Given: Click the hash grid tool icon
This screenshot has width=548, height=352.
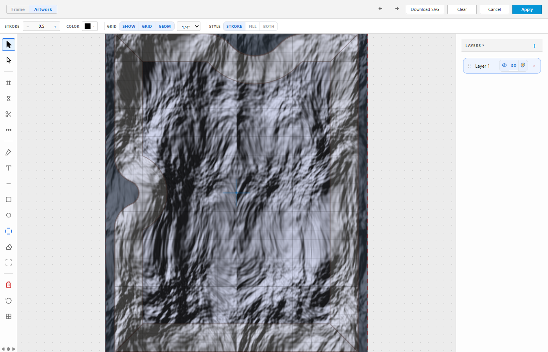Looking at the screenshot, I should pyautogui.click(x=9, y=83).
